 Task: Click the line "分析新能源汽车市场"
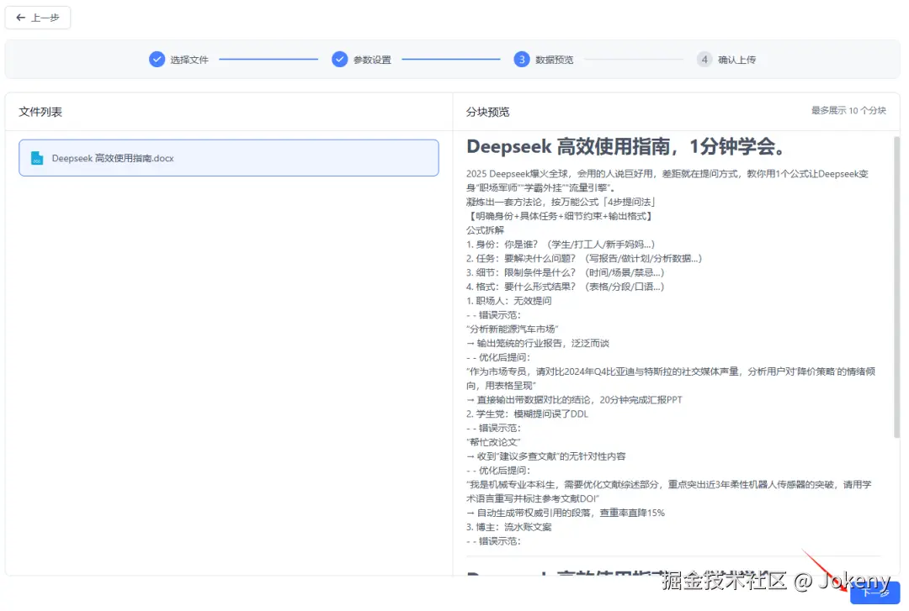(x=513, y=329)
